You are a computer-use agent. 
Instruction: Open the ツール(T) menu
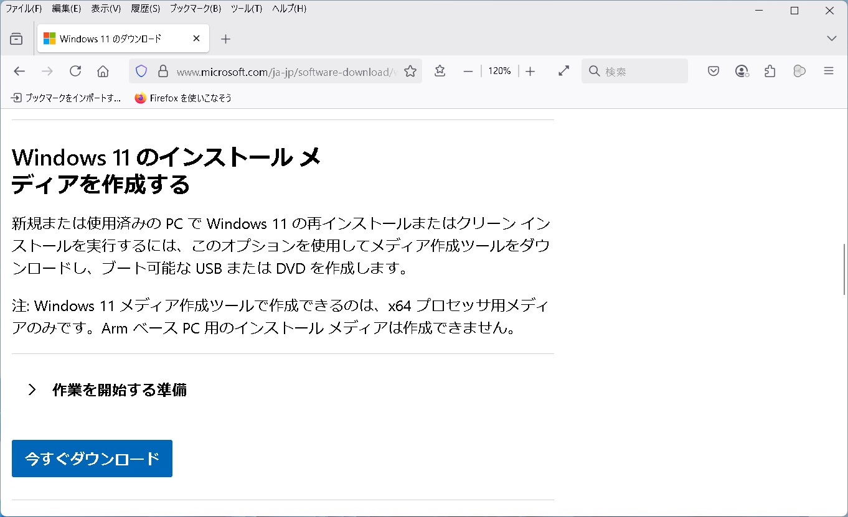[247, 9]
